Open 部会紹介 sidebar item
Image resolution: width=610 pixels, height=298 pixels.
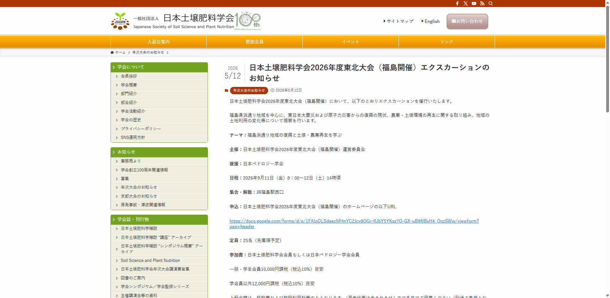tap(159, 103)
